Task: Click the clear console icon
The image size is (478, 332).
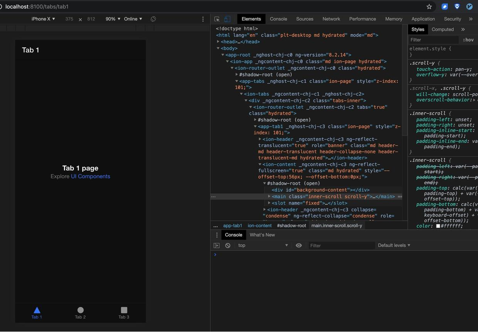Action: coord(228,245)
